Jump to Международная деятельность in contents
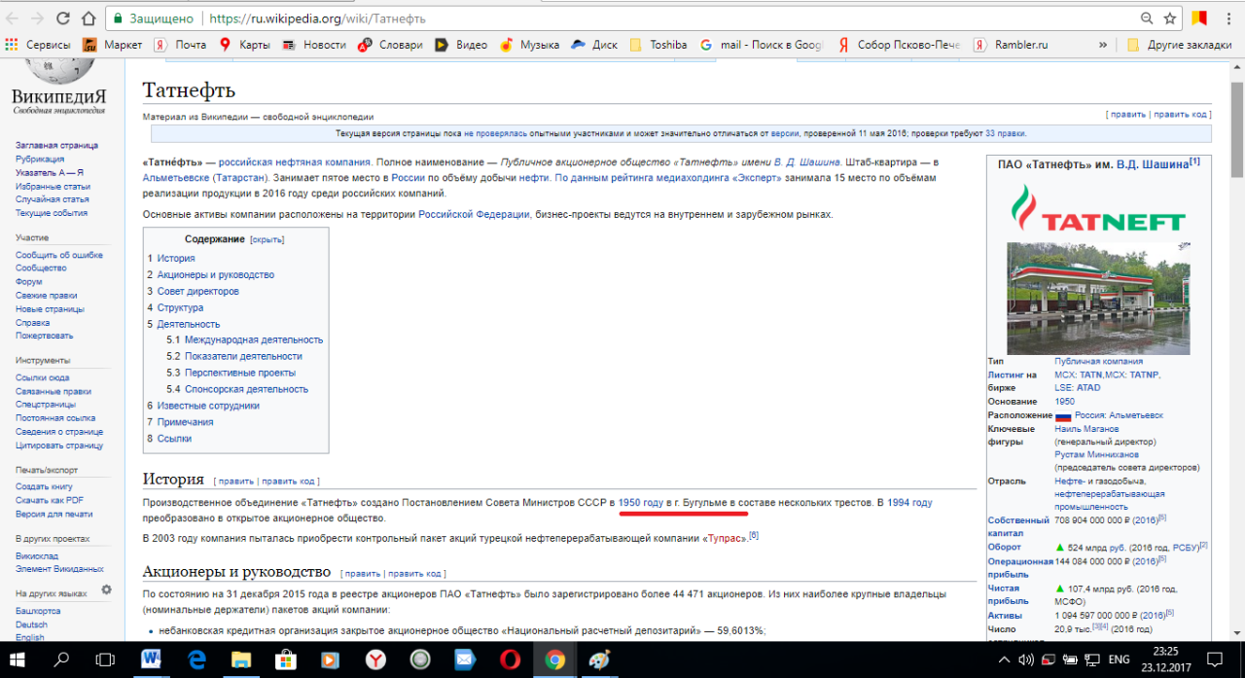This screenshot has width=1245, height=678. pyautogui.click(x=254, y=340)
